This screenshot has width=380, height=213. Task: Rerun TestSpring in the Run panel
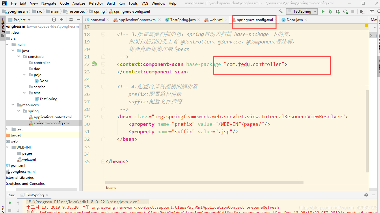point(10,203)
